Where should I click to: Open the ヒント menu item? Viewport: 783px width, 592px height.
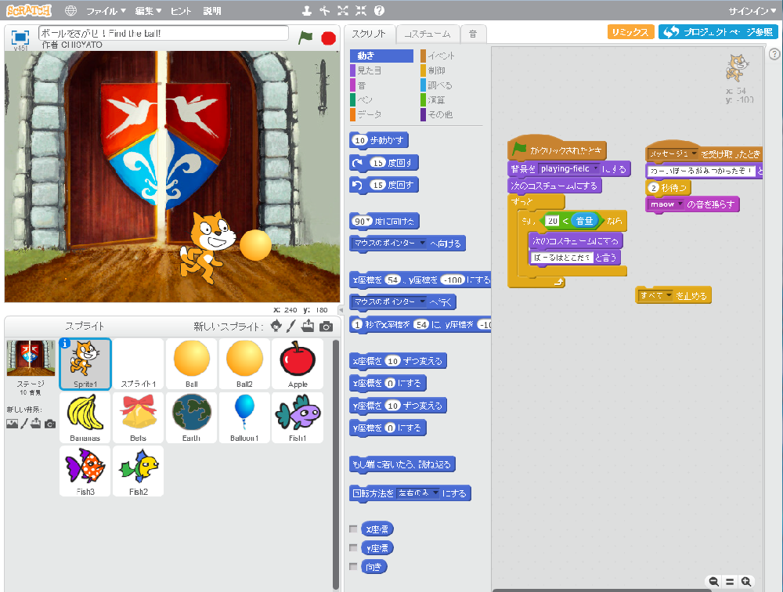pos(181,11)
